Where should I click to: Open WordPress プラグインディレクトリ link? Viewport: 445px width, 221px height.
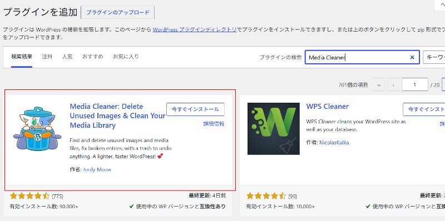(195, 29)
